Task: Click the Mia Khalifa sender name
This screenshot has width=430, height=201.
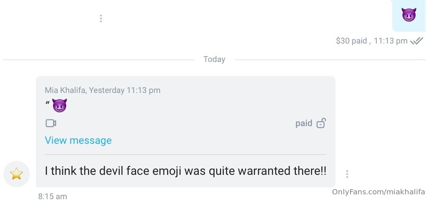Action: (65, 90)
